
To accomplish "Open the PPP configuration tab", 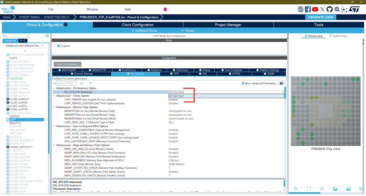I will 174,74.
